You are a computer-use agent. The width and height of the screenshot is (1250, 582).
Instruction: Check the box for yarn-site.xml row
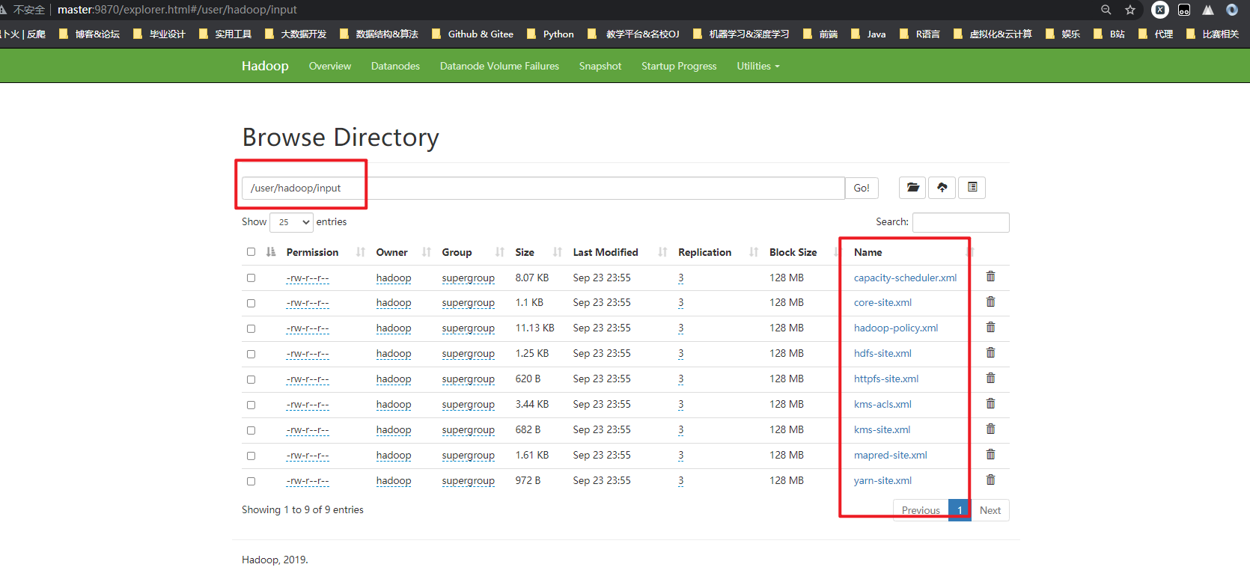(251, 481)
